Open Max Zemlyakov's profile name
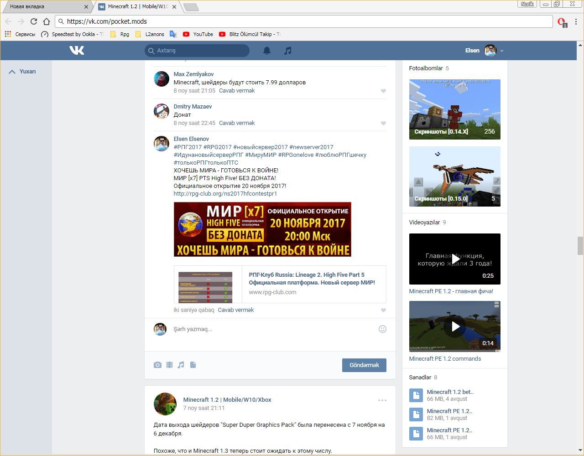Screen dimensions: 584x456 193,74
